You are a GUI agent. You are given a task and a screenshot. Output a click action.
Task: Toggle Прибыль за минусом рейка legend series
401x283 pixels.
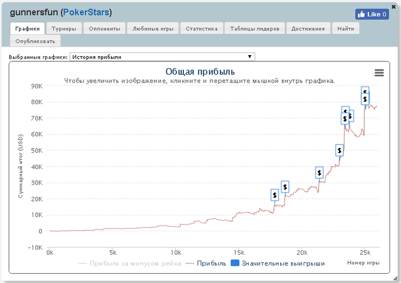point(130,263)
